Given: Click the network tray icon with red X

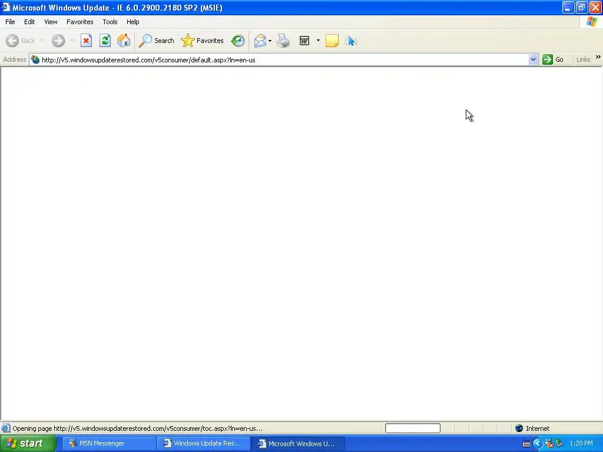Looking at the screenshot, I should (549, 444).
